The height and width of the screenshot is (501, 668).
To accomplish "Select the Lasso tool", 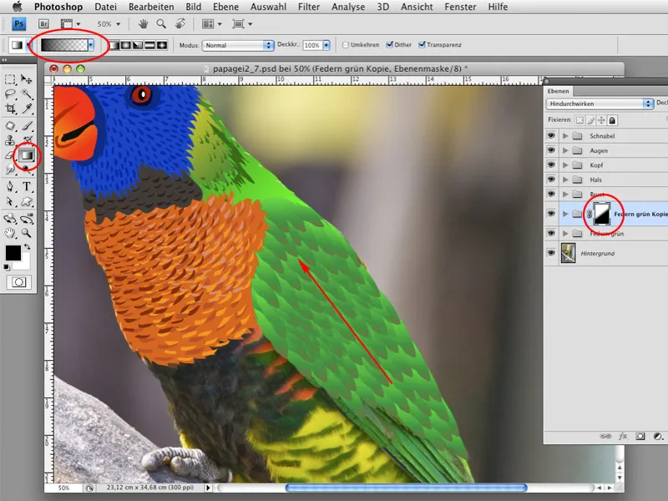I will click(x=11, y=94).
